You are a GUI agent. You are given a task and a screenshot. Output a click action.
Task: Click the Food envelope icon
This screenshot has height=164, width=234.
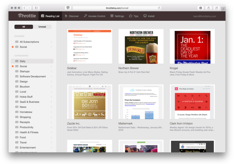click(17, 137)
